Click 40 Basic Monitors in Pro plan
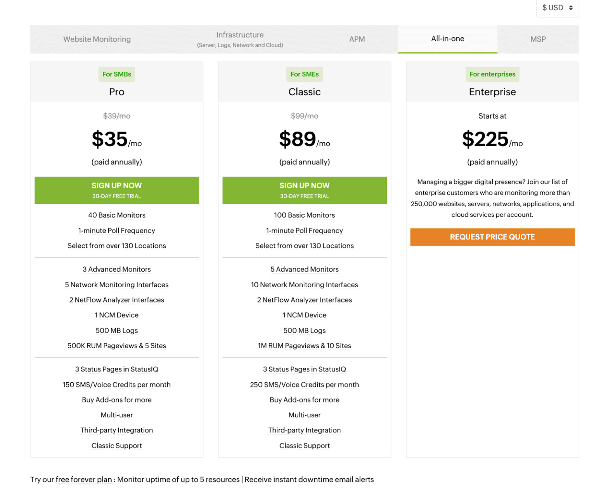This screenshot has height=488, width=601. (117, 215)
